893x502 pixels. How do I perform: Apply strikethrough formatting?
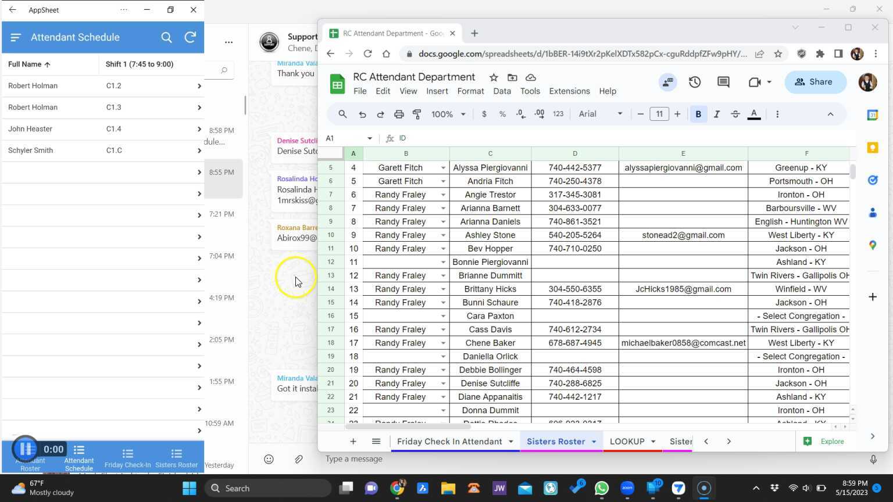click(735, 114)
